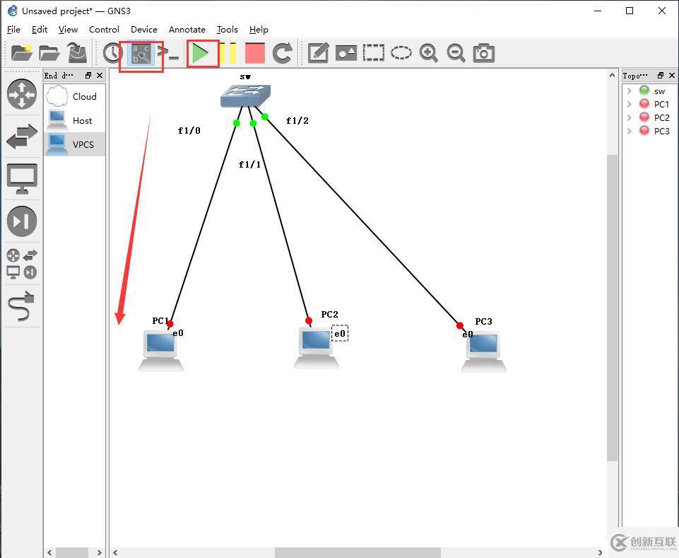The image size is (679, 558).
Task: Select PC1 entry in Topology summary
Action: click(x=661, y=104)
